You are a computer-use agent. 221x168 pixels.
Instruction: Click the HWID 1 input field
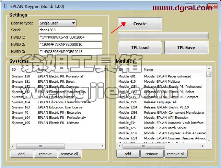pos(70,37)
